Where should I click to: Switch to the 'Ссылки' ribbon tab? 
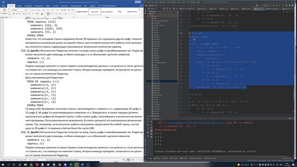click(x=56, y=6)
